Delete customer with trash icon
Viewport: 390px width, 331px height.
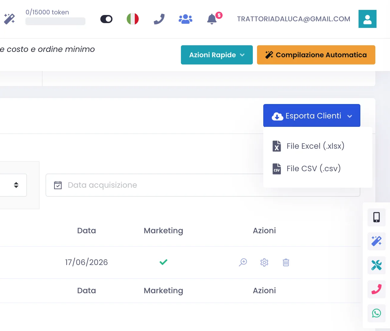[286, 262]
